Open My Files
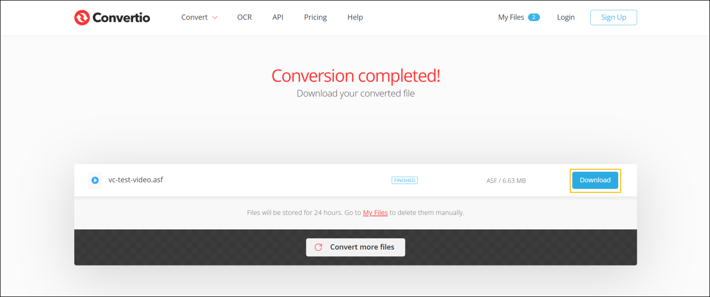This screenshot has height=297, width=710. 511,16
